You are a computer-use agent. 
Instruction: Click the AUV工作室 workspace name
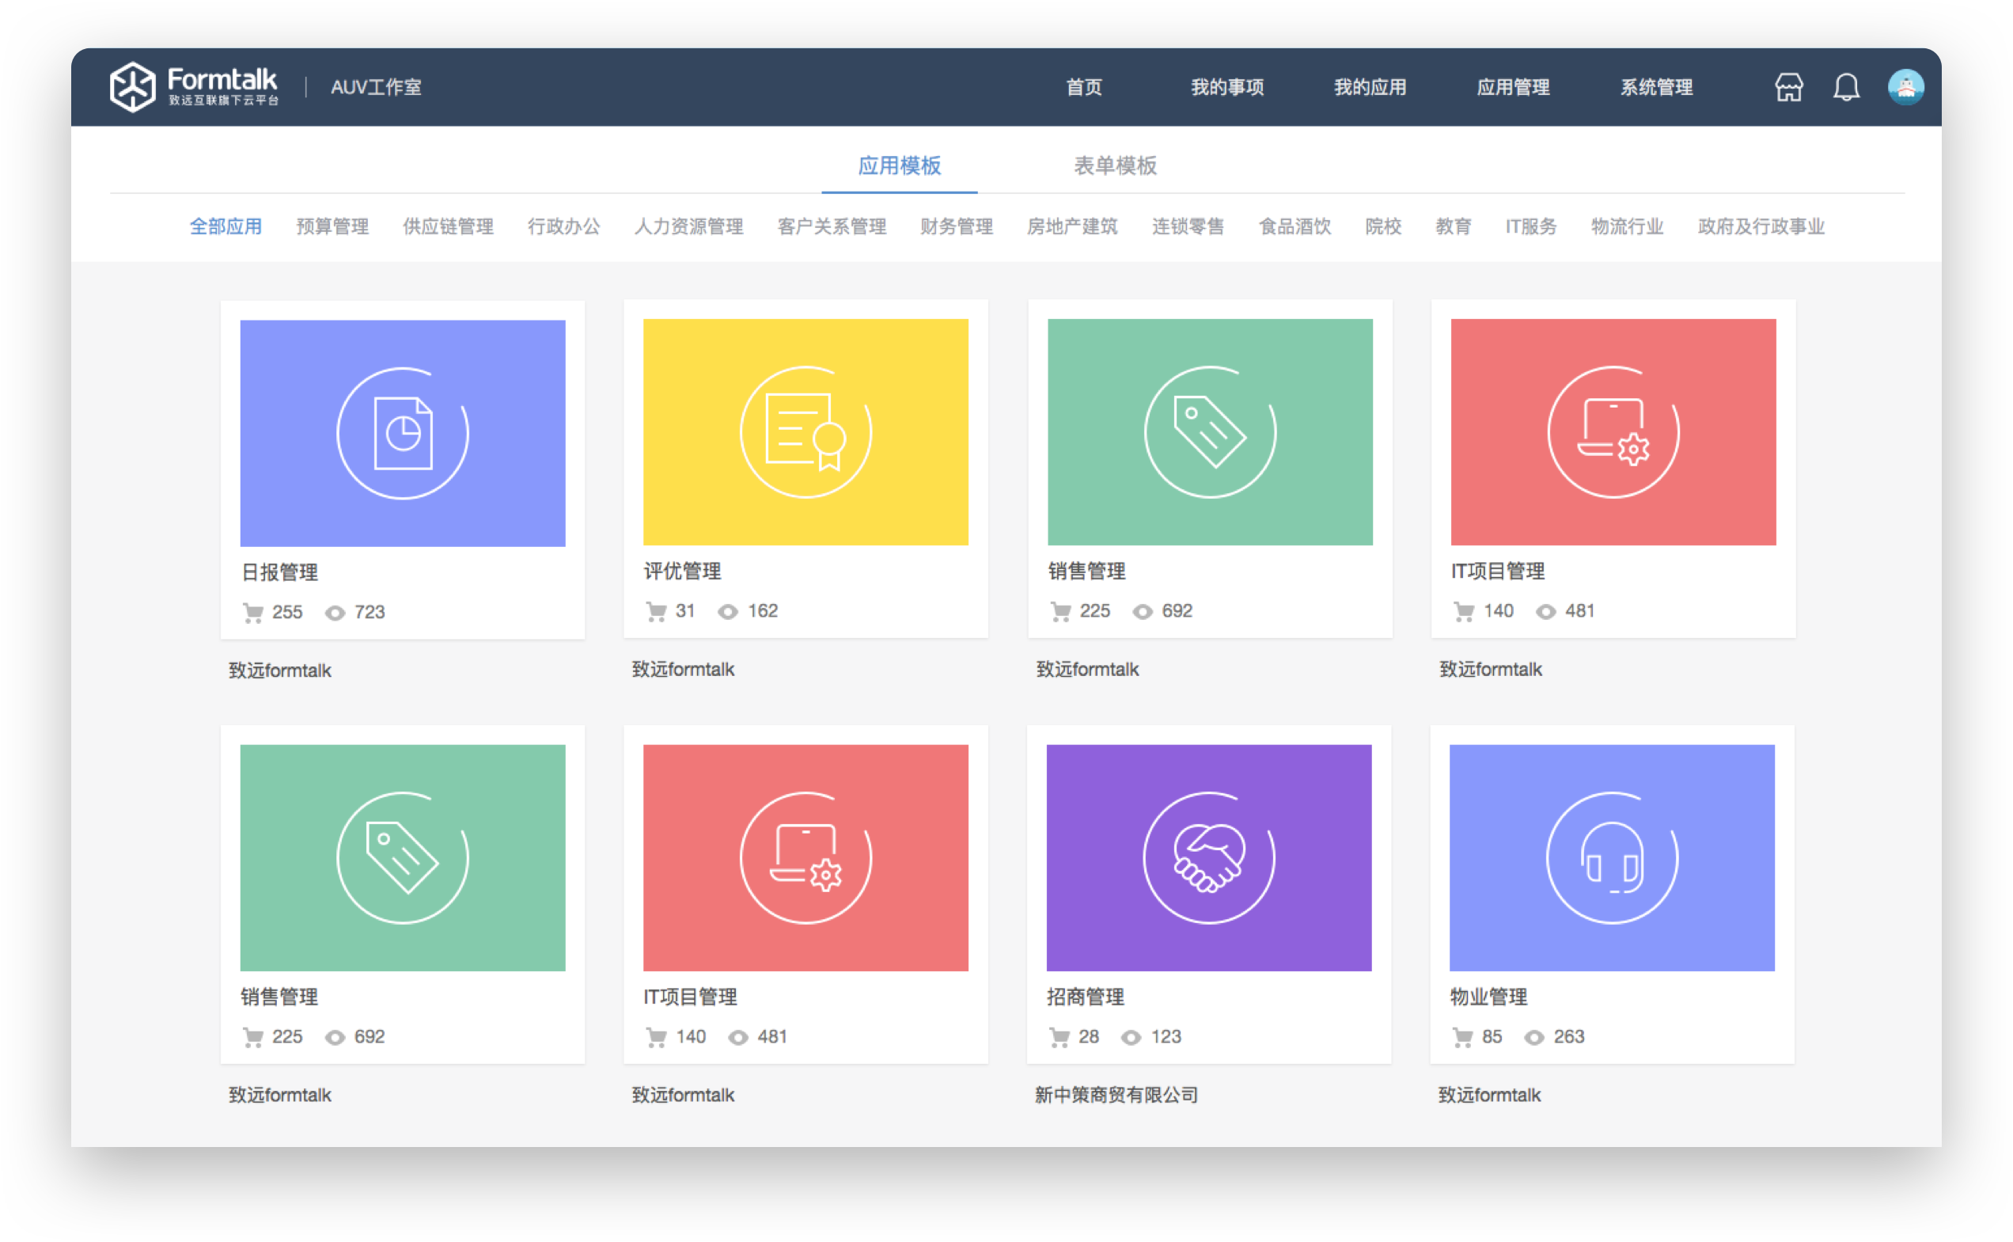coord(376,87)
